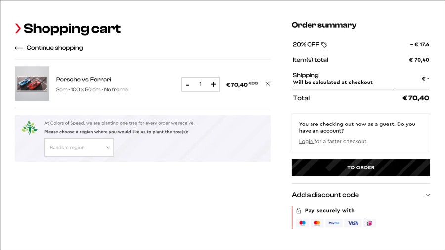Viewport: 445px width, 250px height.
Task: Increase quantity with the plus button
Action: [x=213, y=84]
